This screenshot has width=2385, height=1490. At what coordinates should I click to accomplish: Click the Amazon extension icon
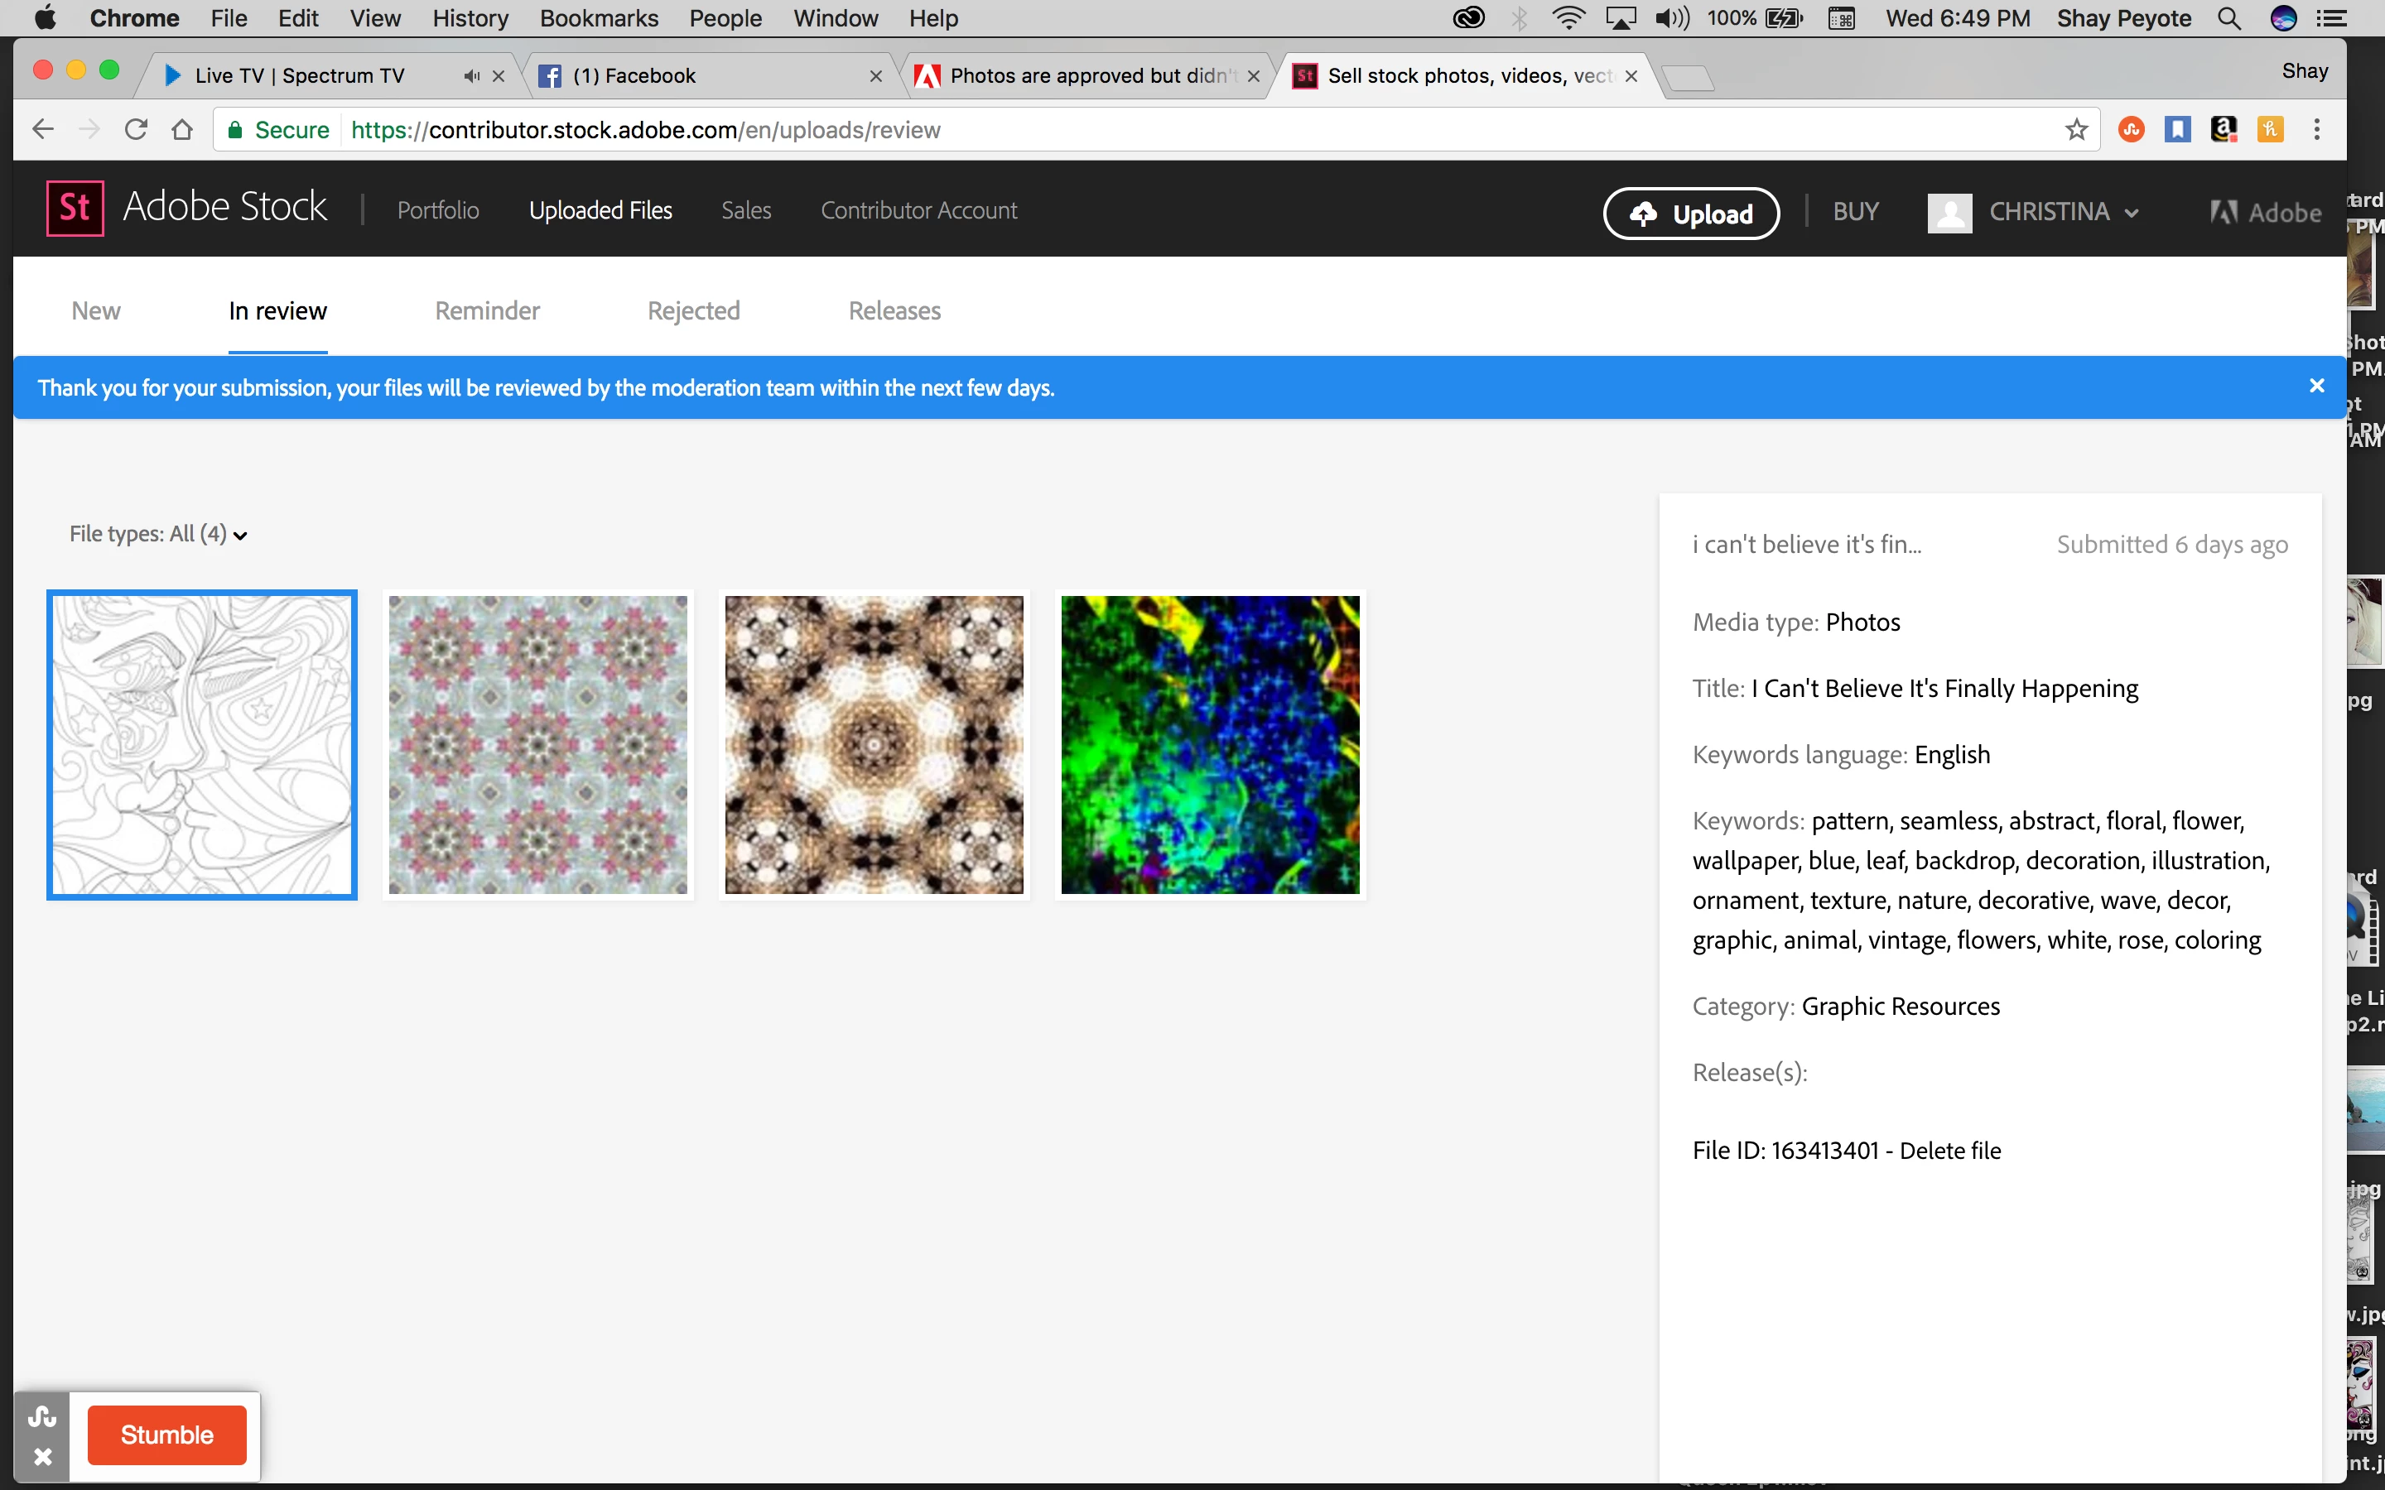click(x=2224, y=129)
